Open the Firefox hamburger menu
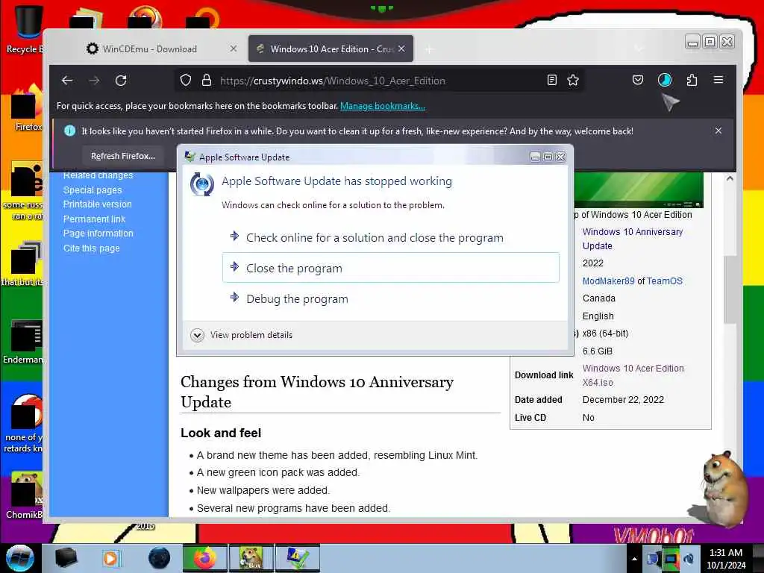The image size is (764, 573). point(718,79)
